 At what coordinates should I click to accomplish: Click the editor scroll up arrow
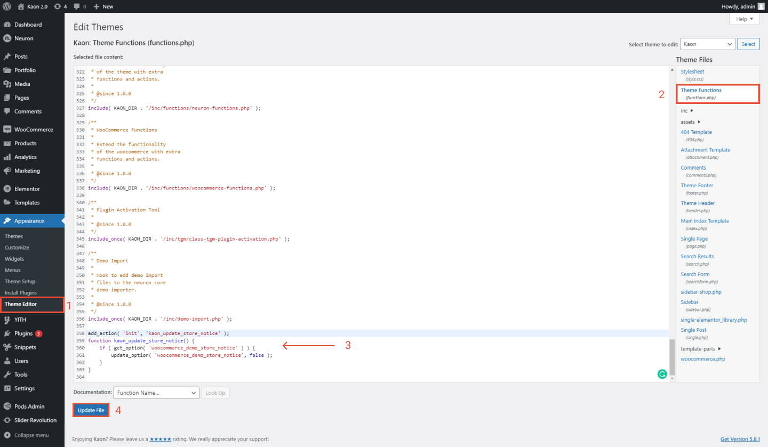pos(672,70)
